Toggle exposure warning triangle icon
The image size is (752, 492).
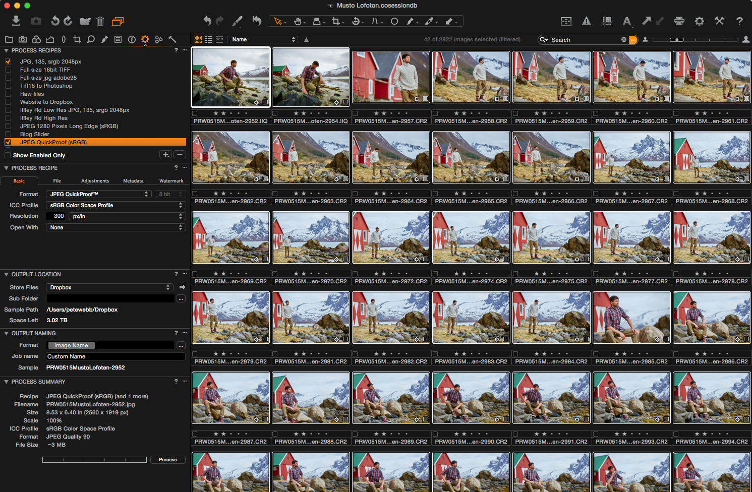(587, 21)
